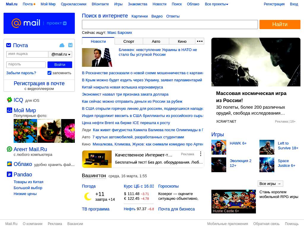304x228 pixels.
Task: Click the moon weather icon
Action: [x=88, y=197]
